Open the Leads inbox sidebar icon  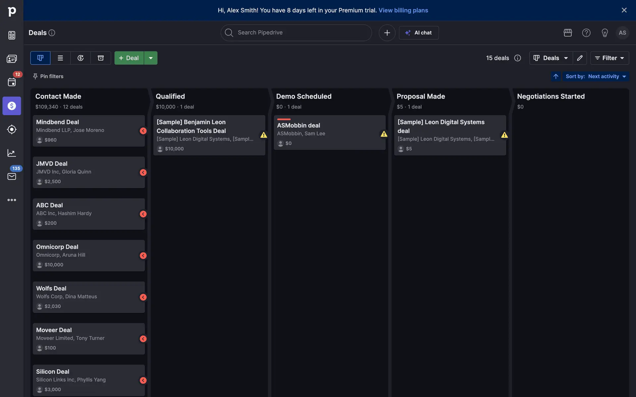coord(12,35)
